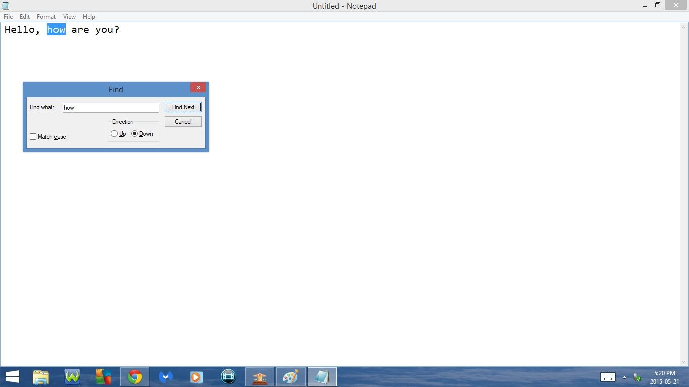Open File Explorer from the taskbar
Image resolution: width=689 pixels, height=387 pixels.
pyautogui.click(x=41, y=376)
